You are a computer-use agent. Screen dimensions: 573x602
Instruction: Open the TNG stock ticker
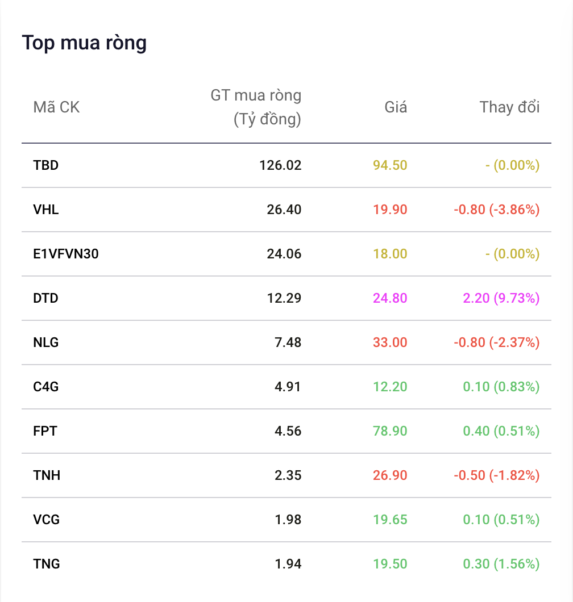click(x=47, y=564)
